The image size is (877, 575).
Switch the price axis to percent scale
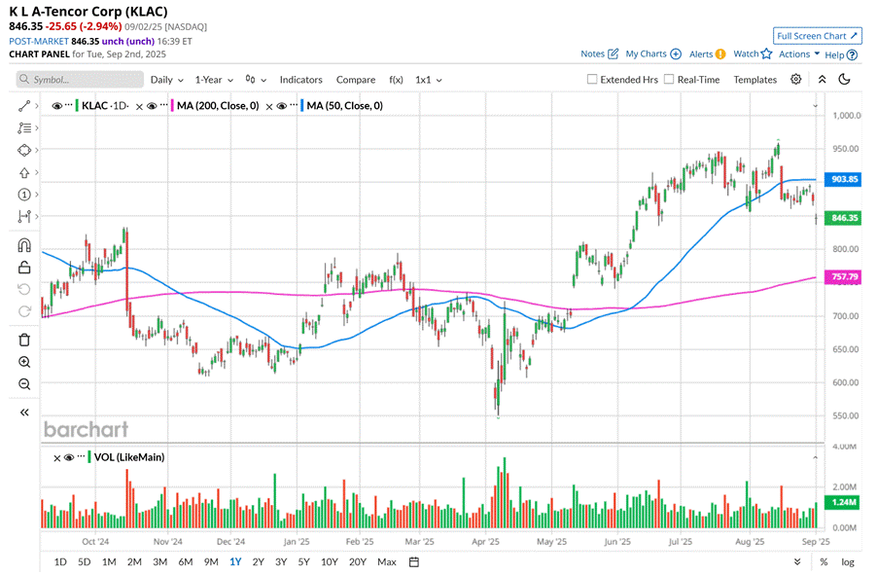coord(824,562)
